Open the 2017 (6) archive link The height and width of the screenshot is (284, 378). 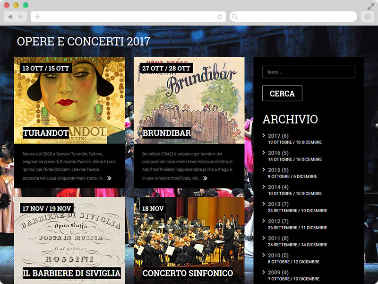(x=278, y=136)
